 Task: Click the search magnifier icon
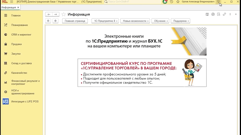pyautogui.click(x=106, y=2)
